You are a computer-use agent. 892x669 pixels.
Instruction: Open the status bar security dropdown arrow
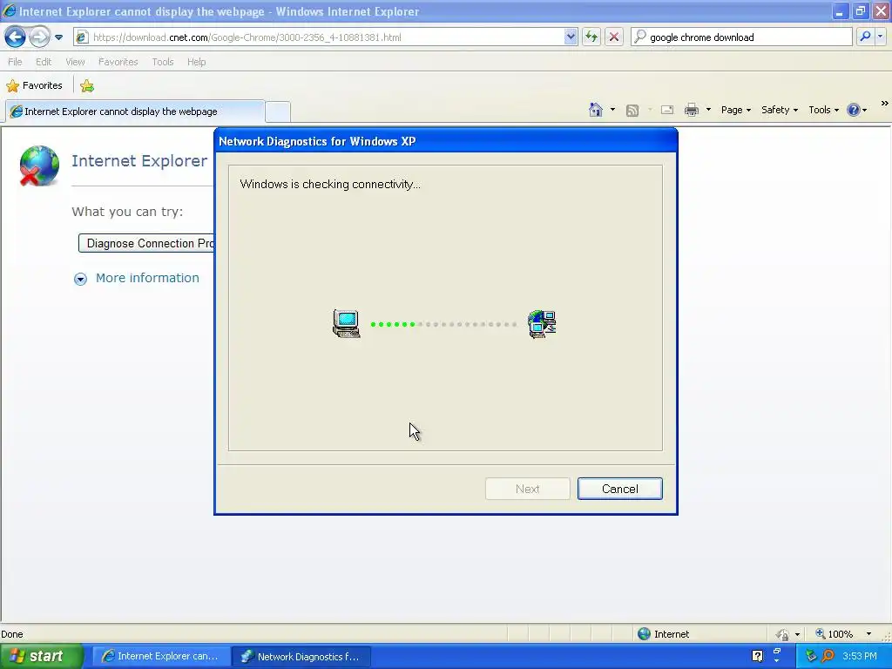798,634
